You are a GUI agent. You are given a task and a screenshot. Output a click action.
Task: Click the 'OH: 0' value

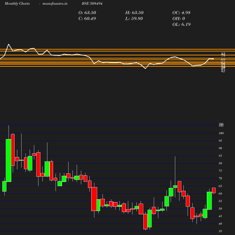179,19
